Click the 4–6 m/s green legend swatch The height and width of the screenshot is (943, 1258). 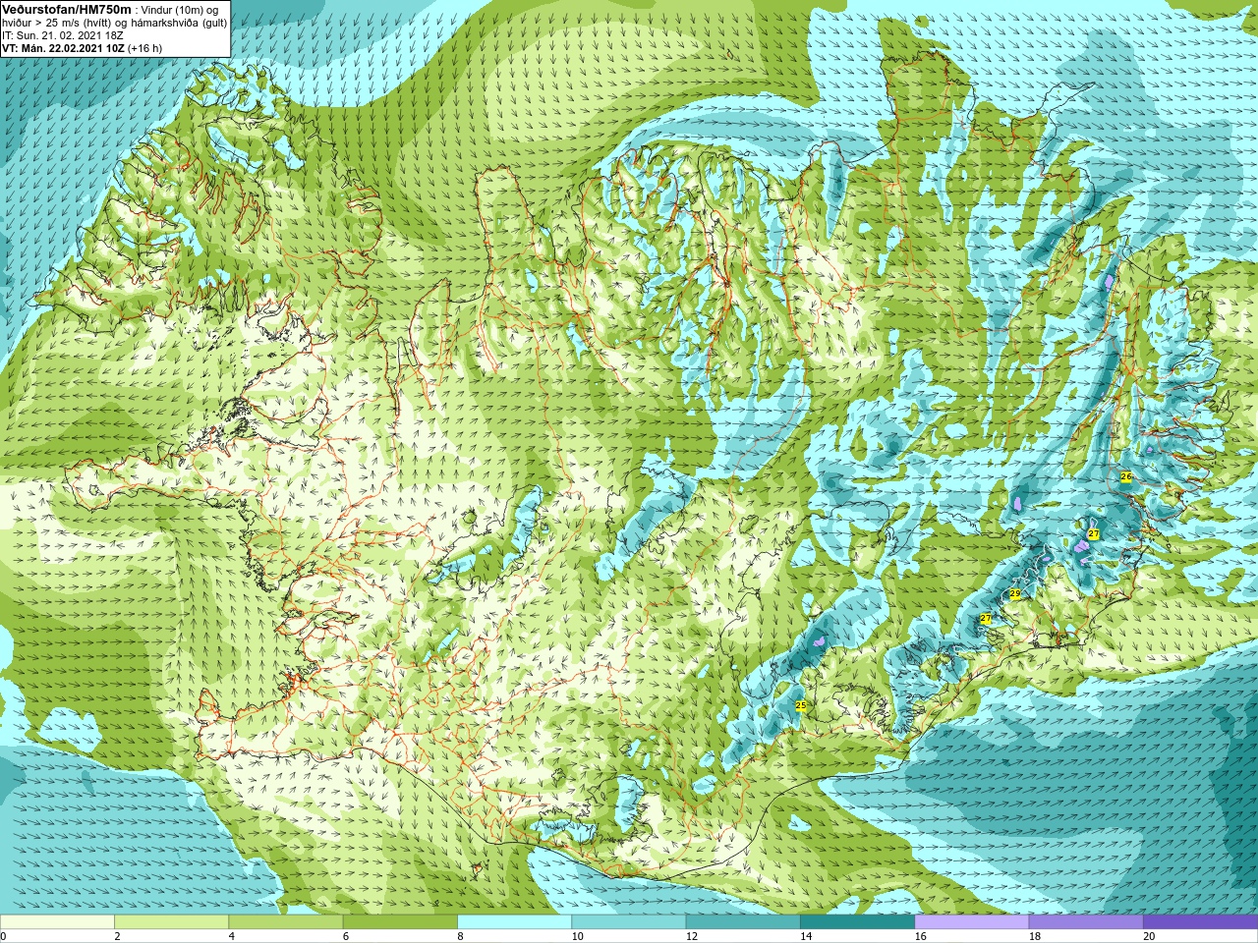(x=286, y=921)
